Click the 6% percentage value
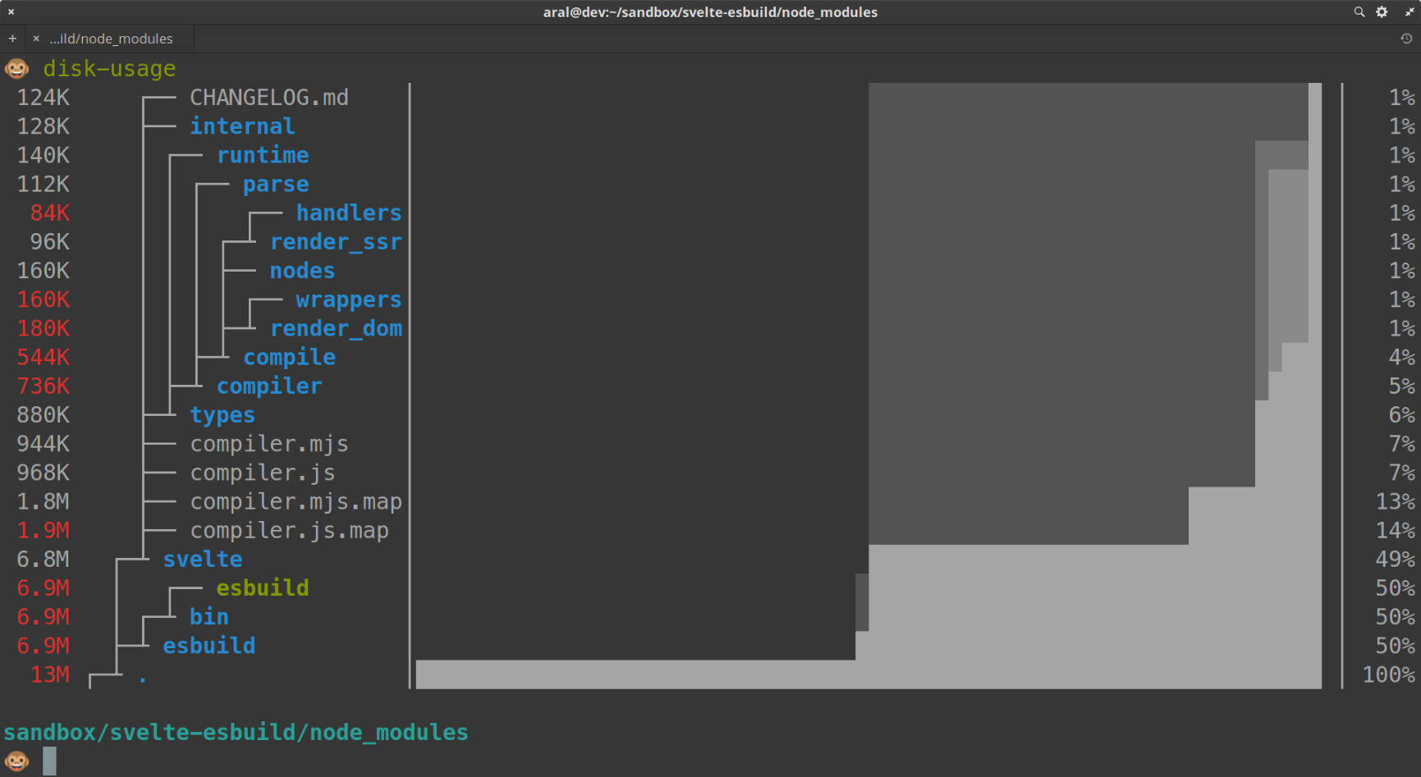1421x777 pixels. point(1402,415)
